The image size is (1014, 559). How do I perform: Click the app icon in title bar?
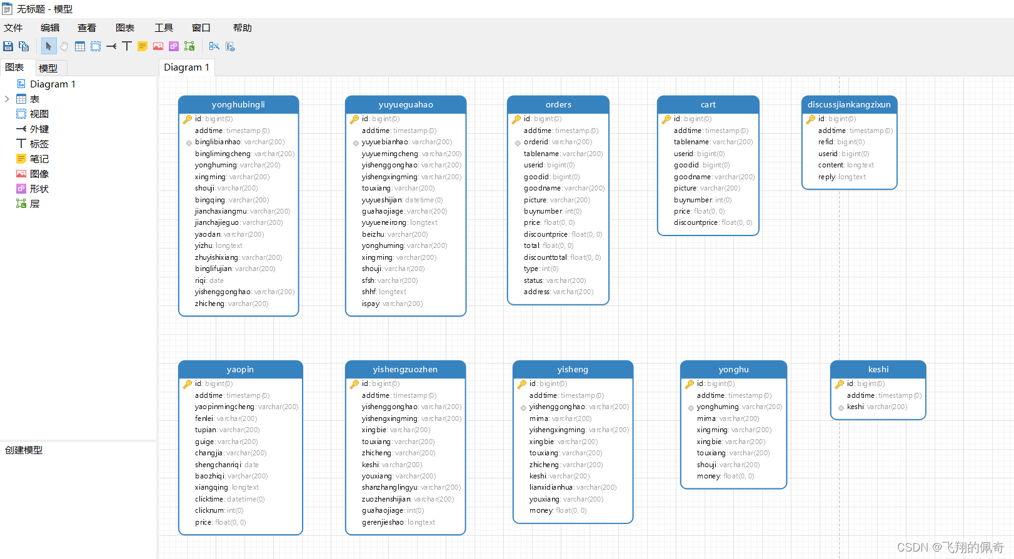8,9
